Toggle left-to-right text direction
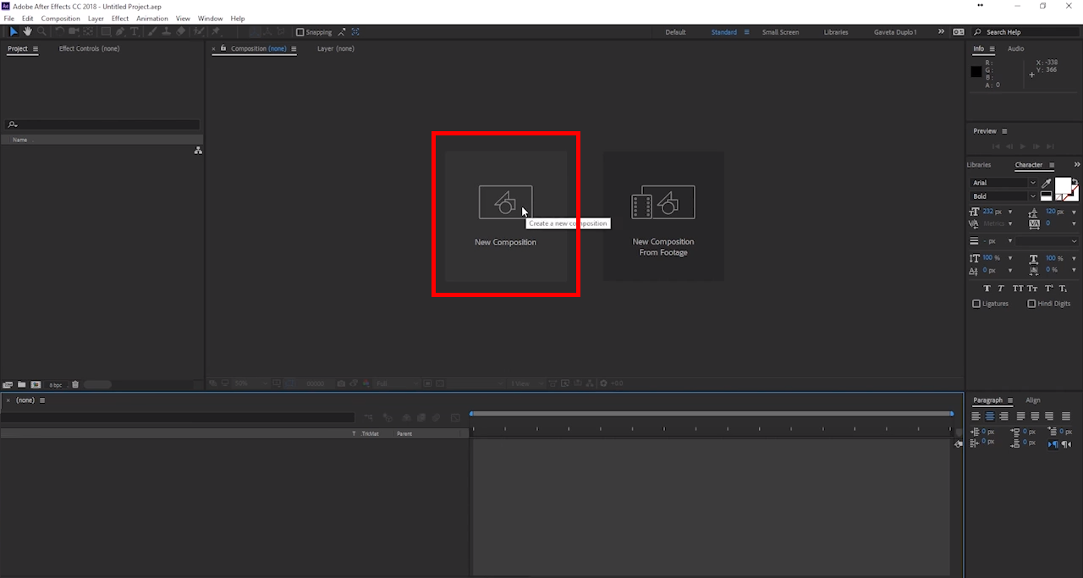The width and height of the screenshot is (1083, 578). [x=1053, y=443]
